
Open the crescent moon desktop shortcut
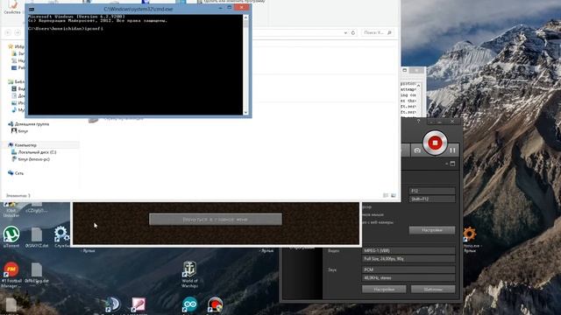pos(113,305)
